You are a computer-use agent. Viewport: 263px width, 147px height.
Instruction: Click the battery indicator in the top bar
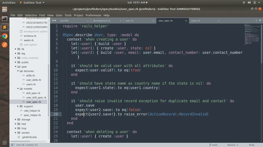click(255, 2)
